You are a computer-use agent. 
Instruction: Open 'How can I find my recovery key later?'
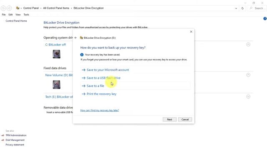pyautogui.click(x=100, y=110)
